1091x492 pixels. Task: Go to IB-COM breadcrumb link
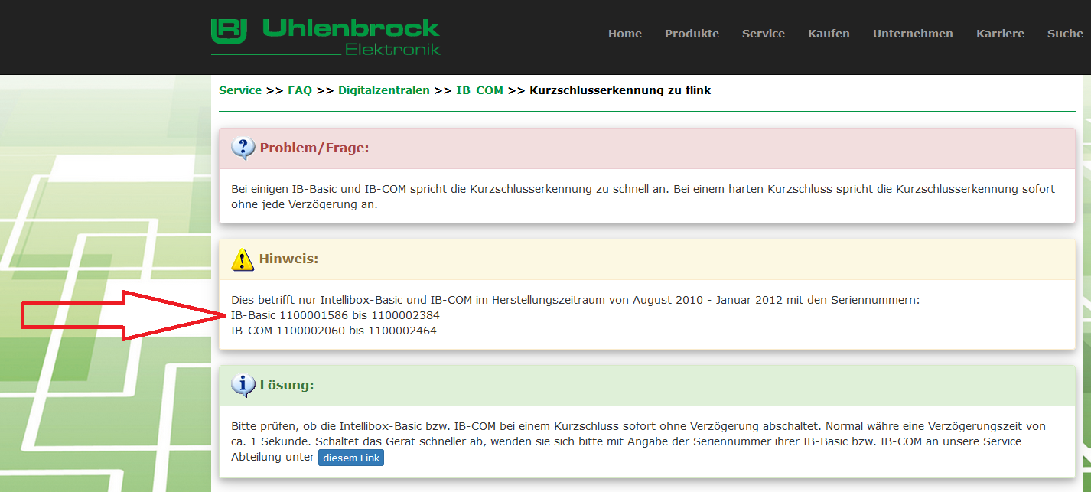point(480,90)
